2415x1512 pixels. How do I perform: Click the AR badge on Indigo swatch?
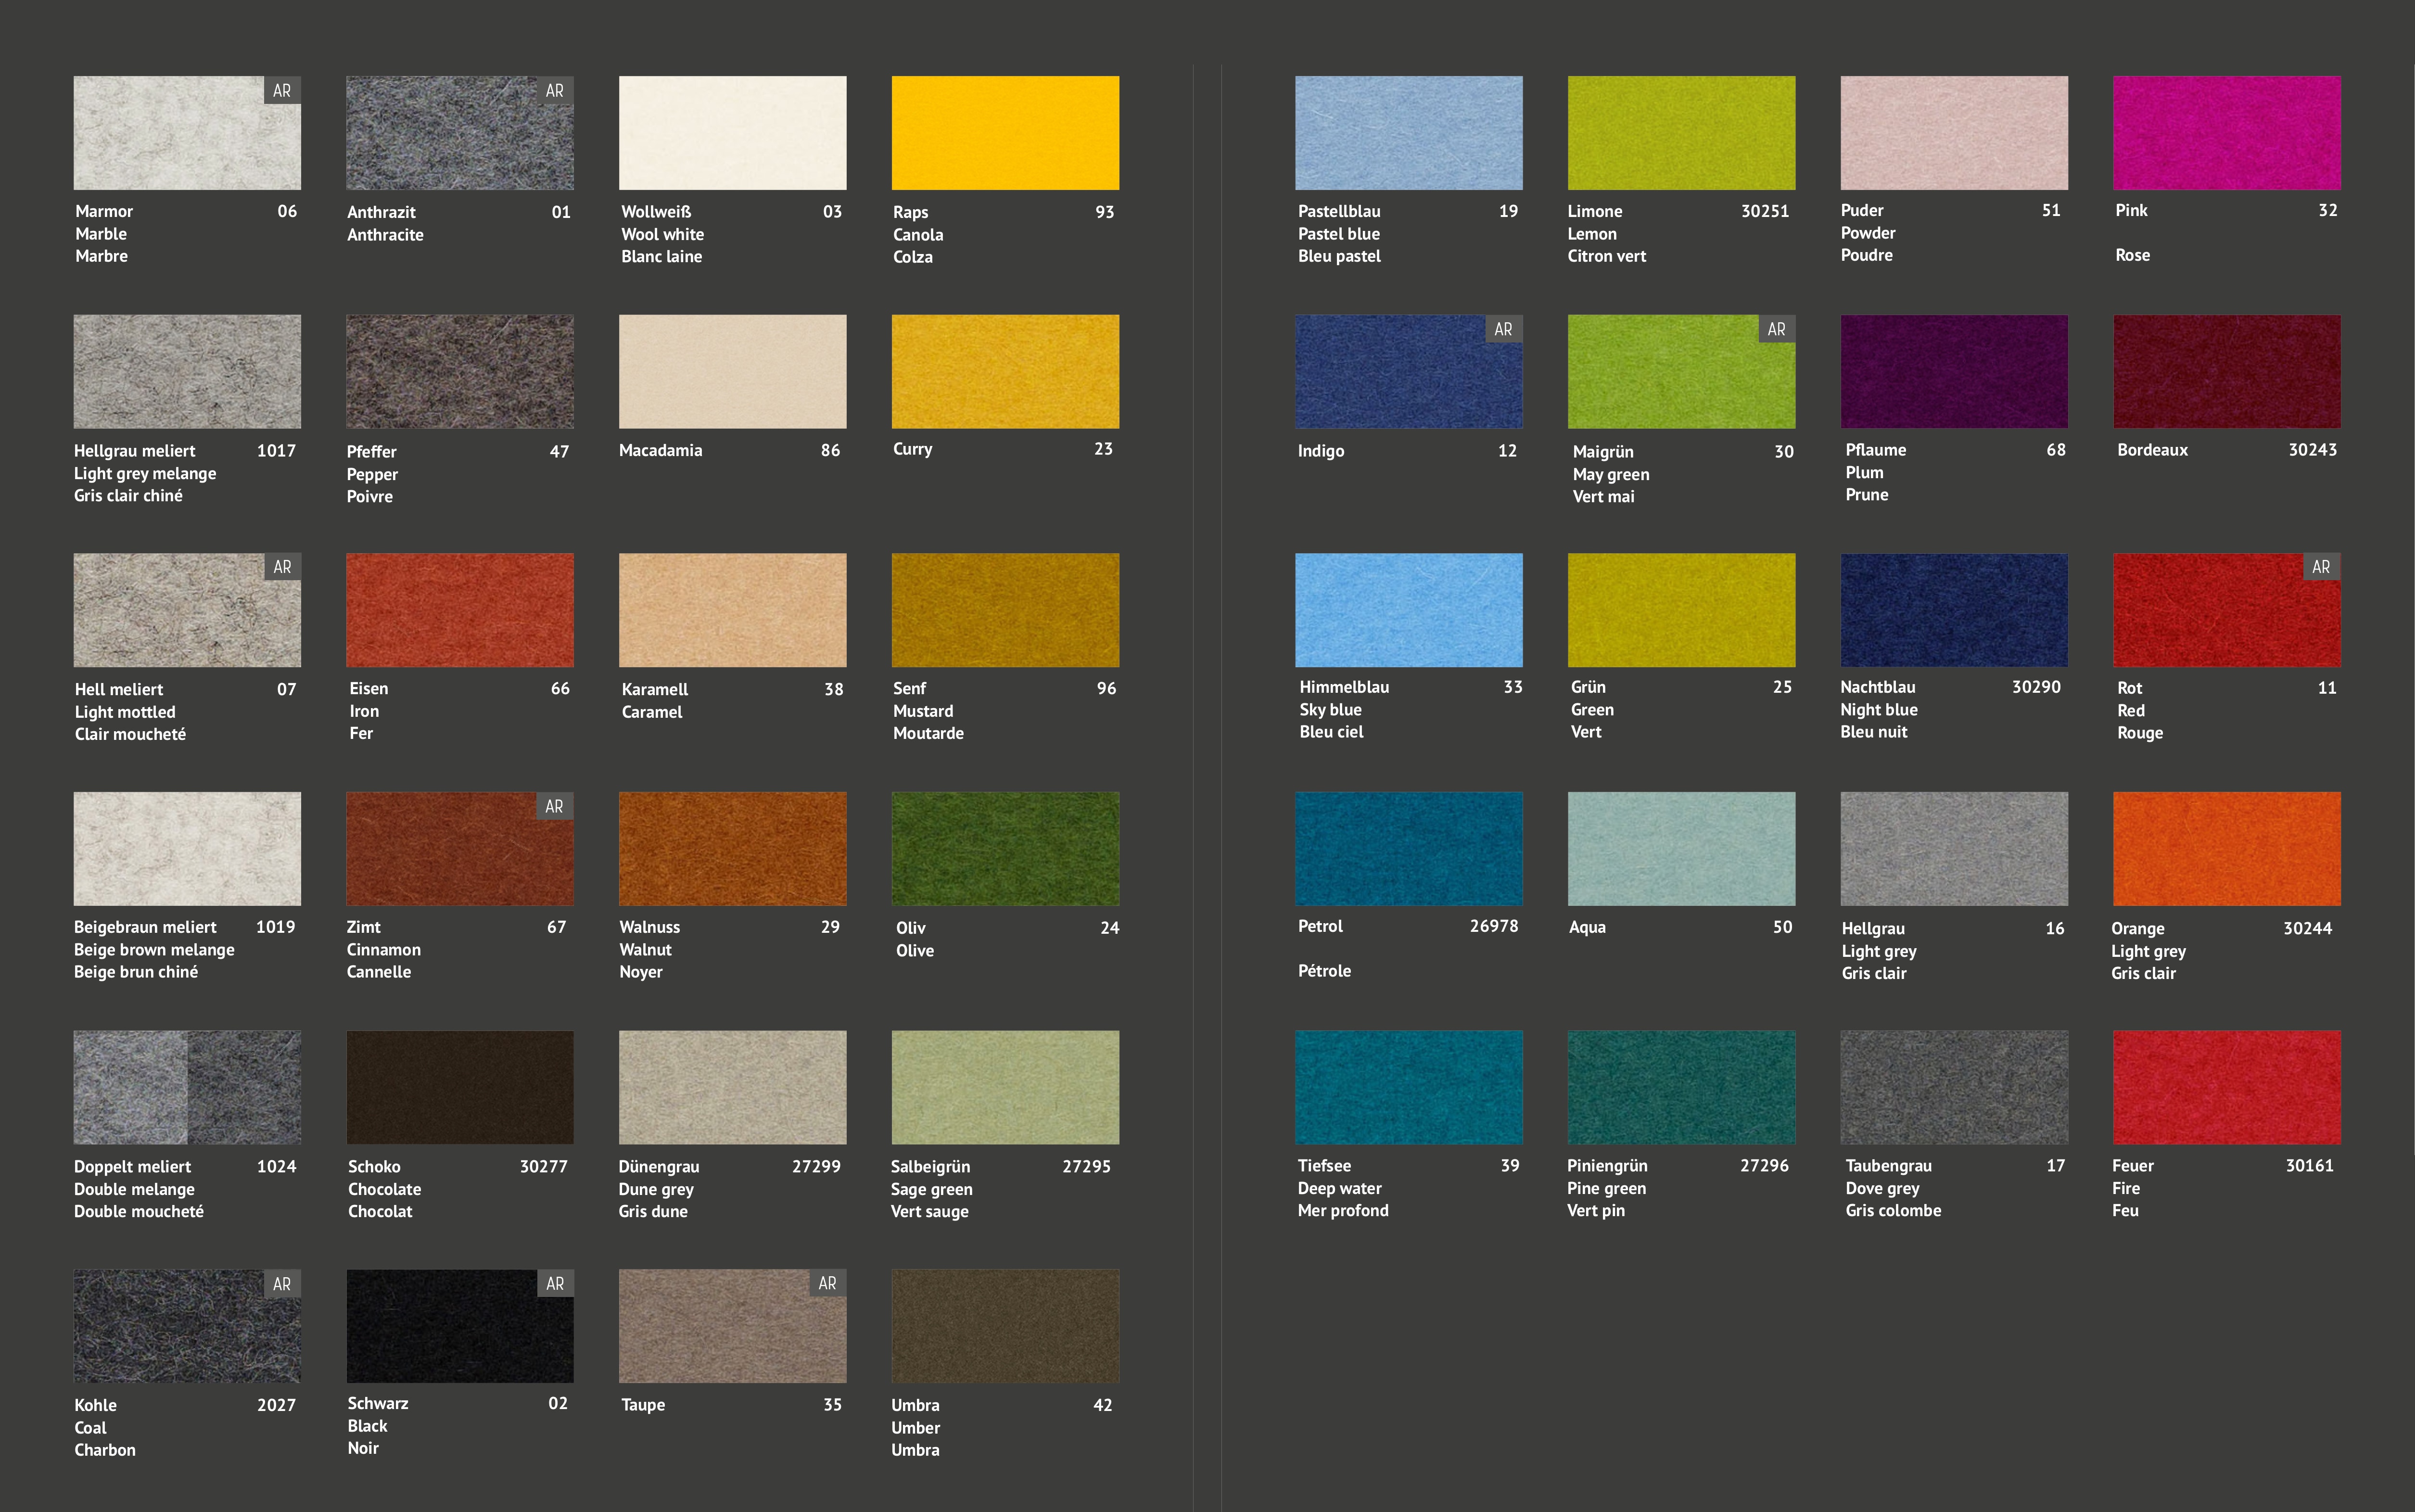click(x=1503, y=330)
